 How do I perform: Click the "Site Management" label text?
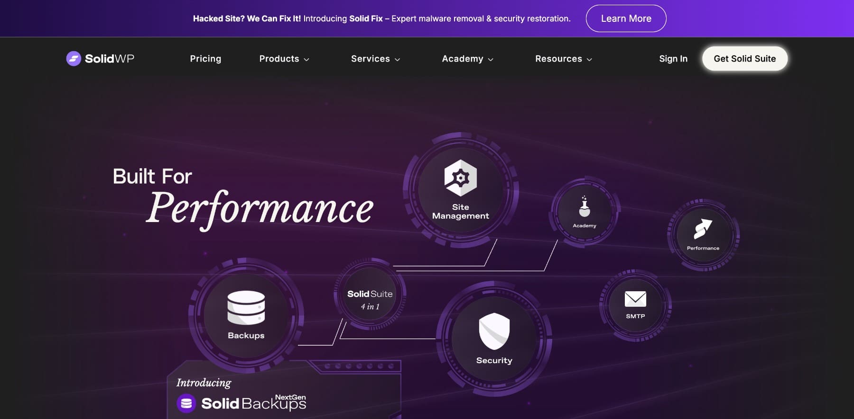[x=461, y=211]
